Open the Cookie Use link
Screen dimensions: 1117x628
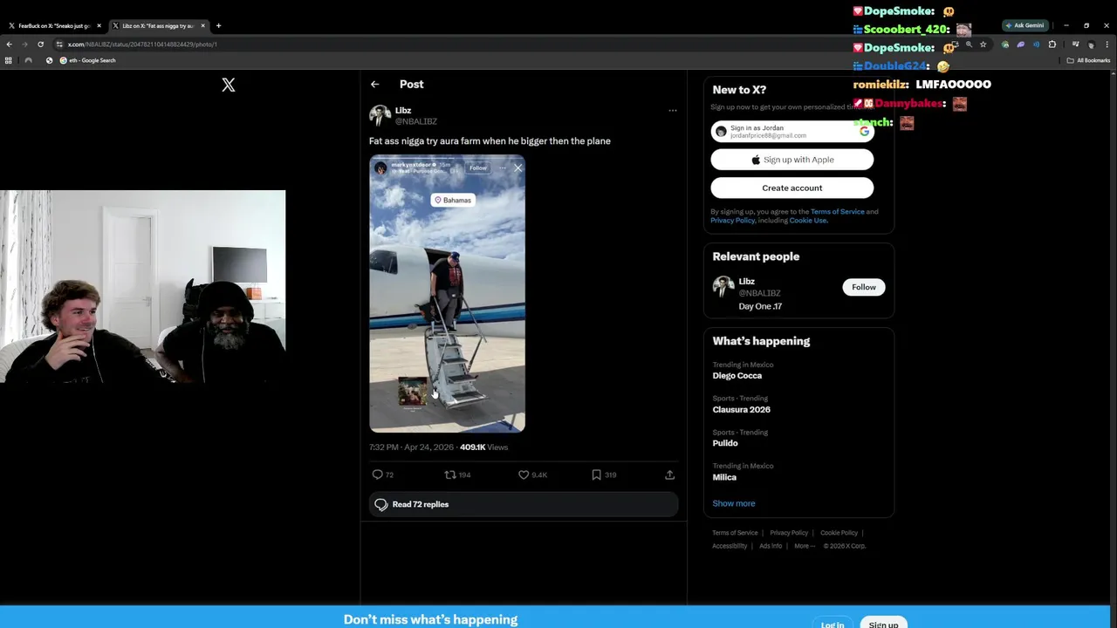coord(808,220)
